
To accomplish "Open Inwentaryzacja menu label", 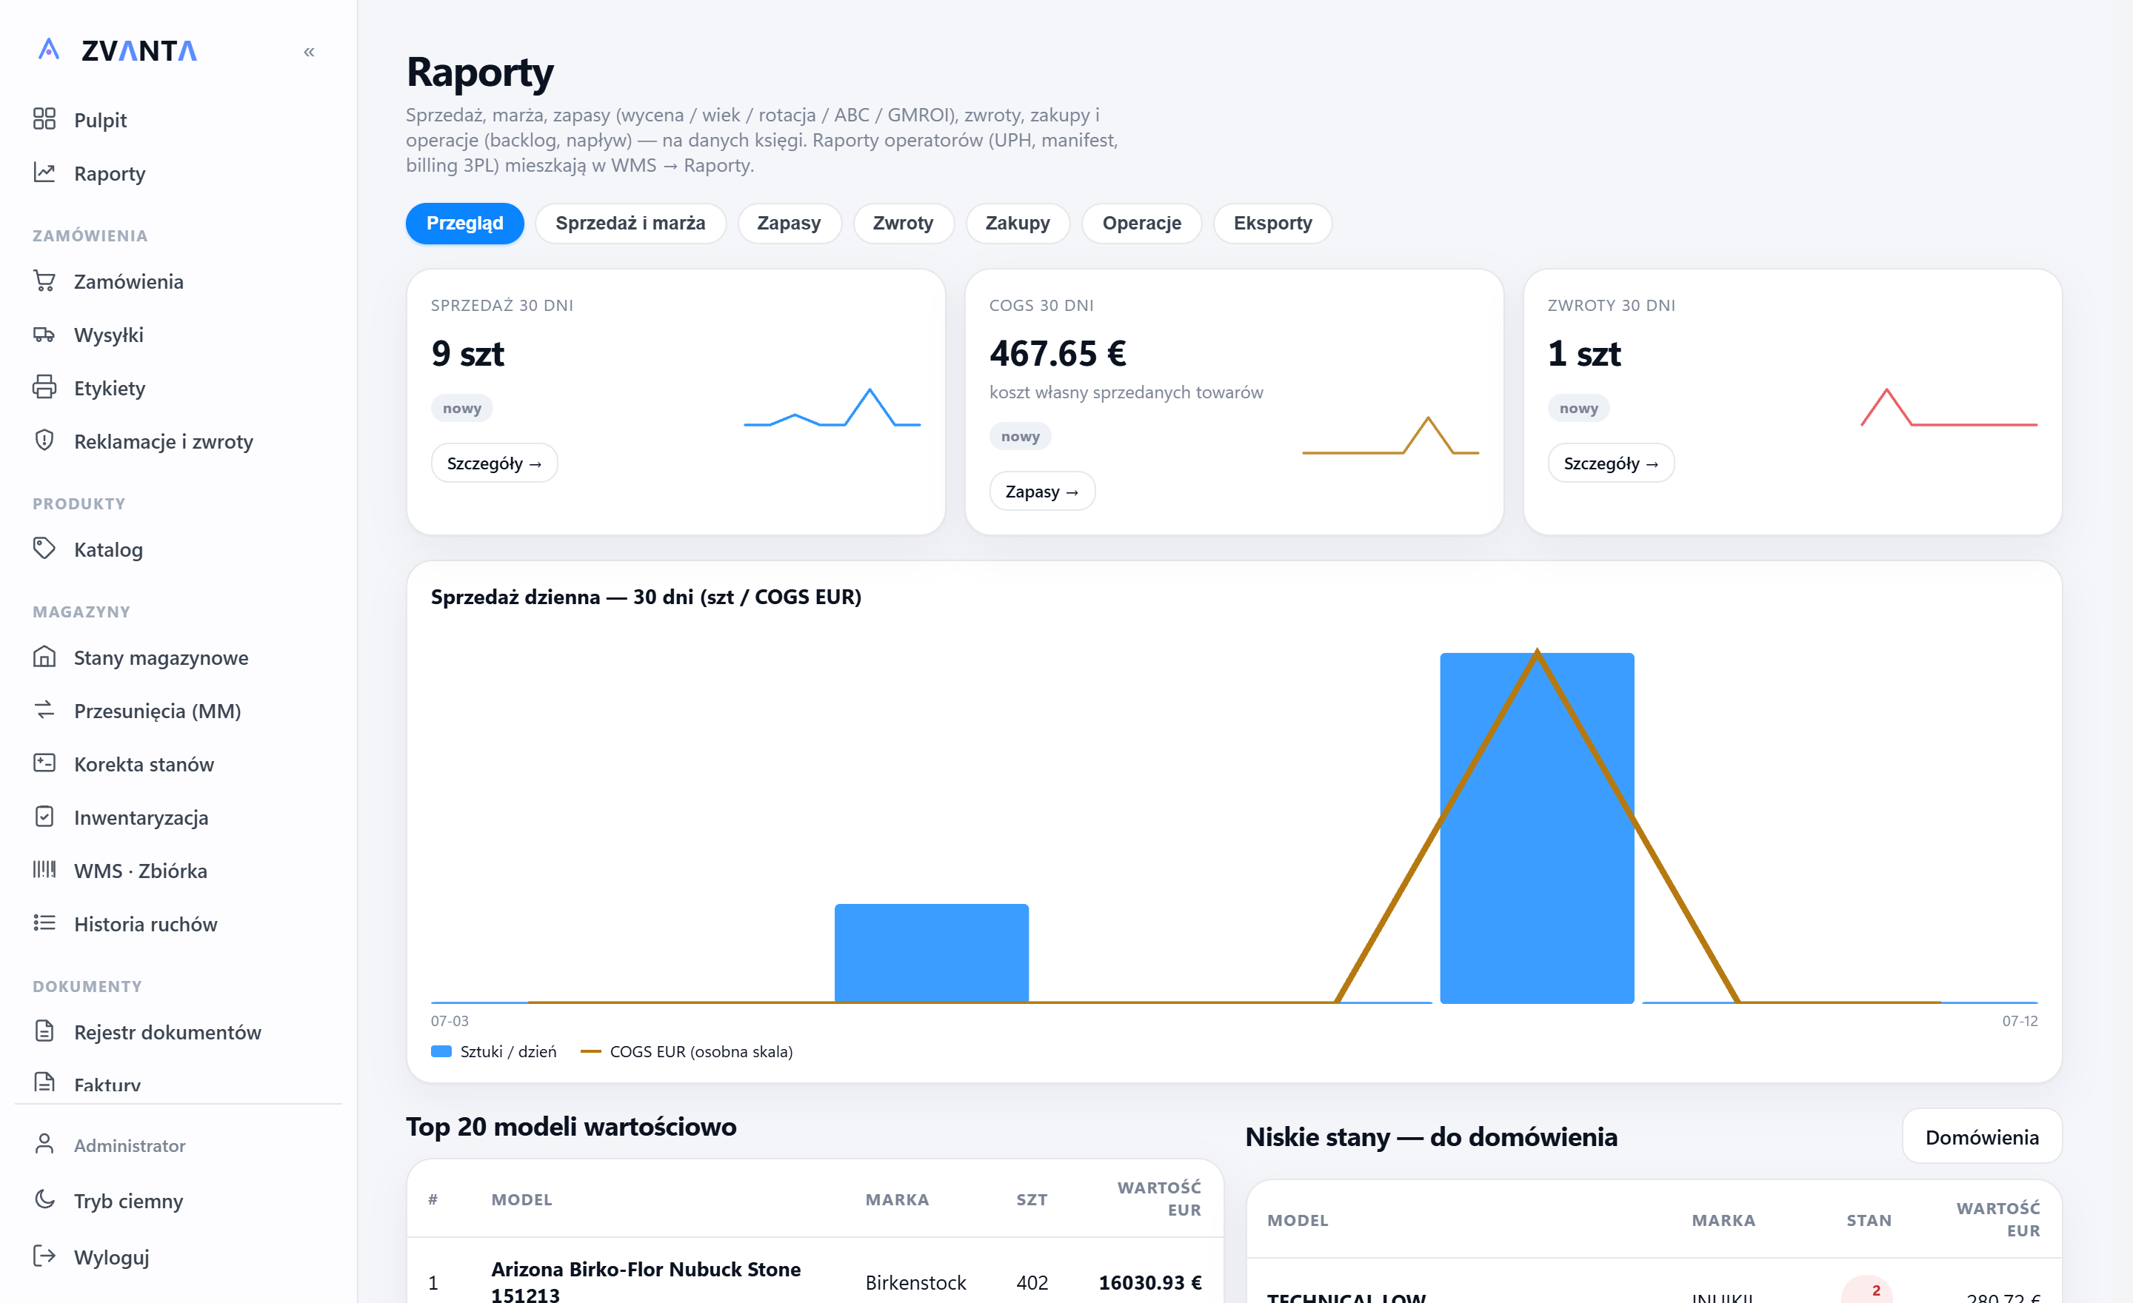I will 141,817.
